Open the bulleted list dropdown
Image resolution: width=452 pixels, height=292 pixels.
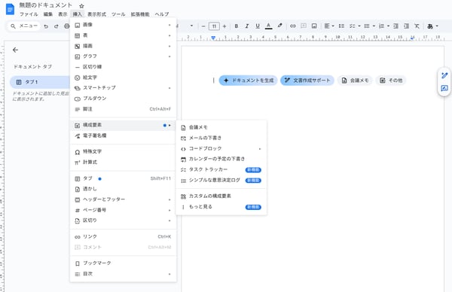click(x=370, y=26)
